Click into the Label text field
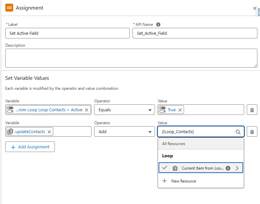This screenshot has height=204, width=260. click(x=67, y=33)
